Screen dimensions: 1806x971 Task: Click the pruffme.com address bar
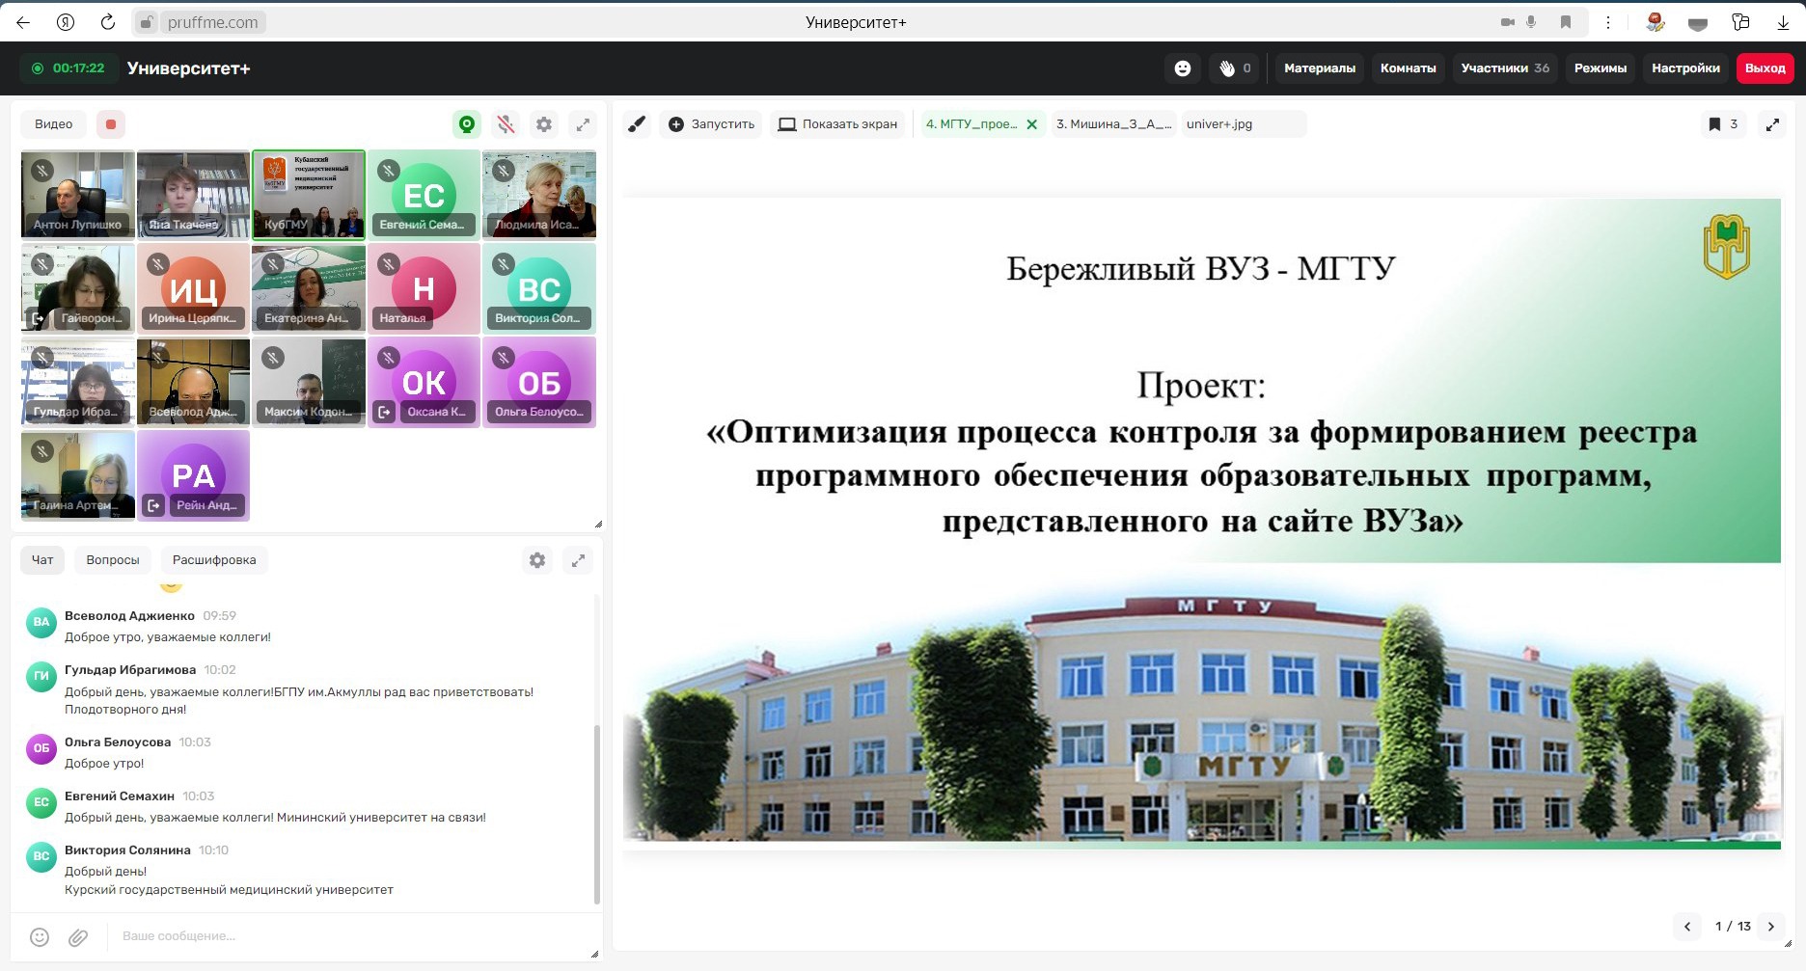(212, 22)
